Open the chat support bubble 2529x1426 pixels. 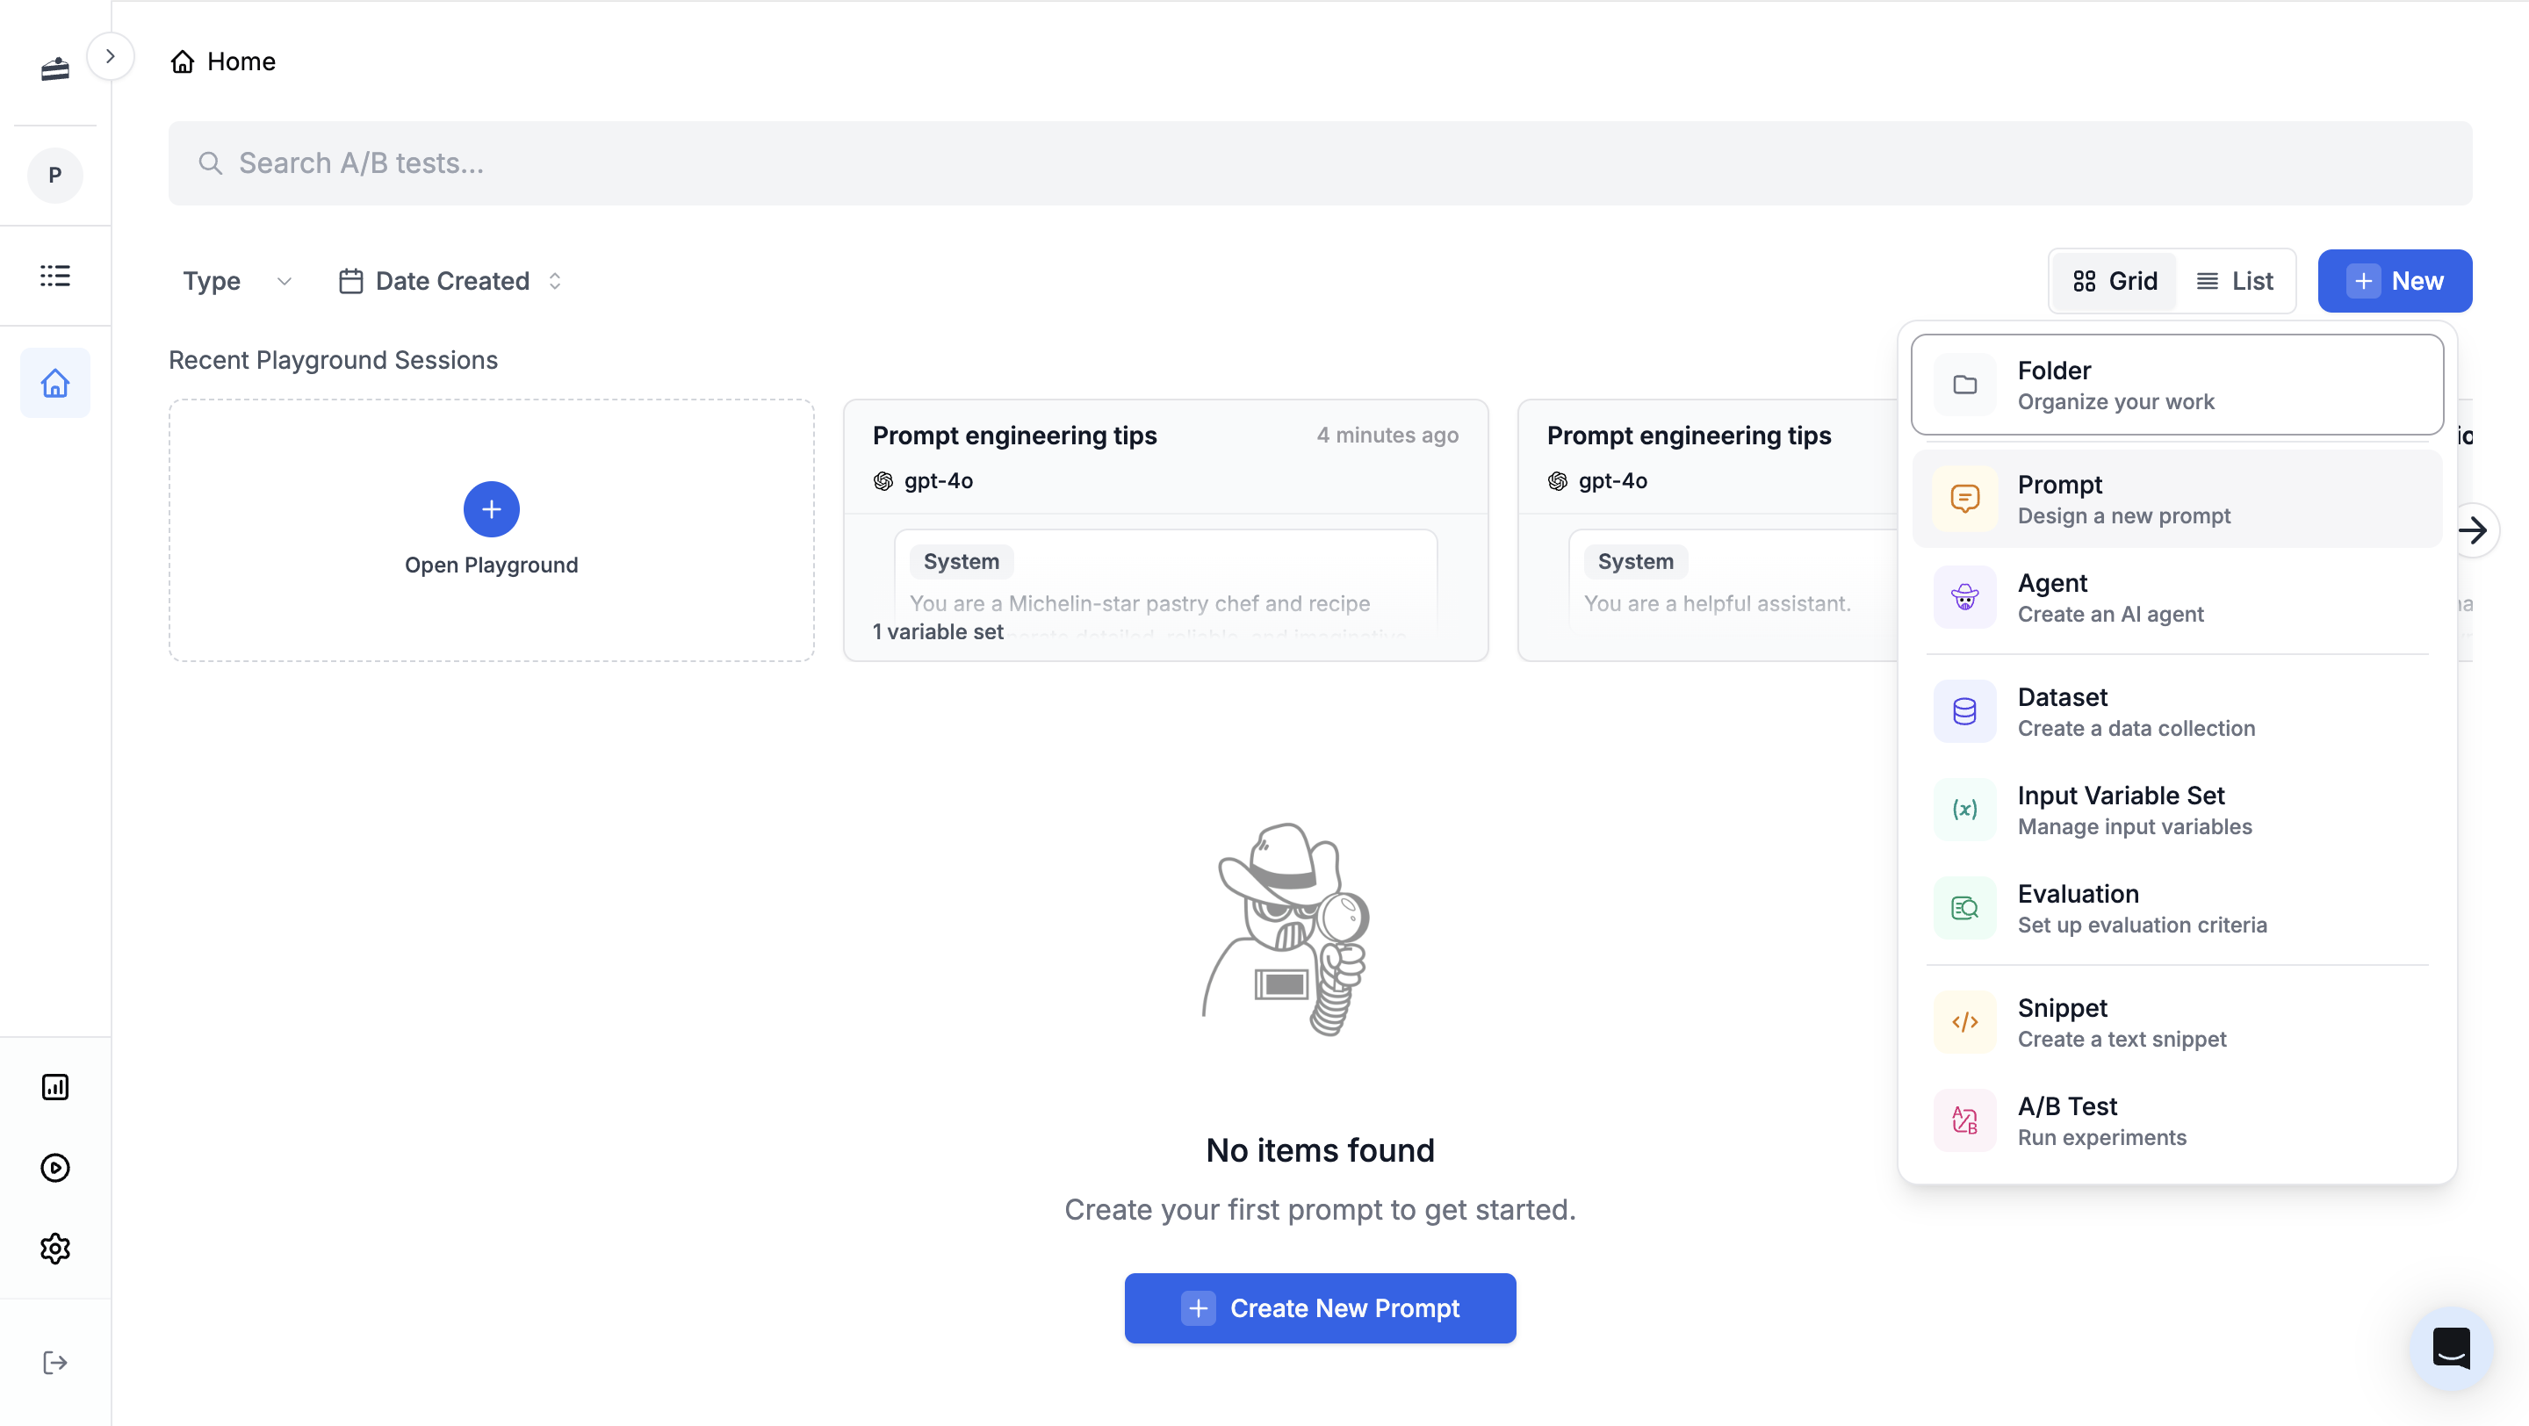[2452, 1348]
